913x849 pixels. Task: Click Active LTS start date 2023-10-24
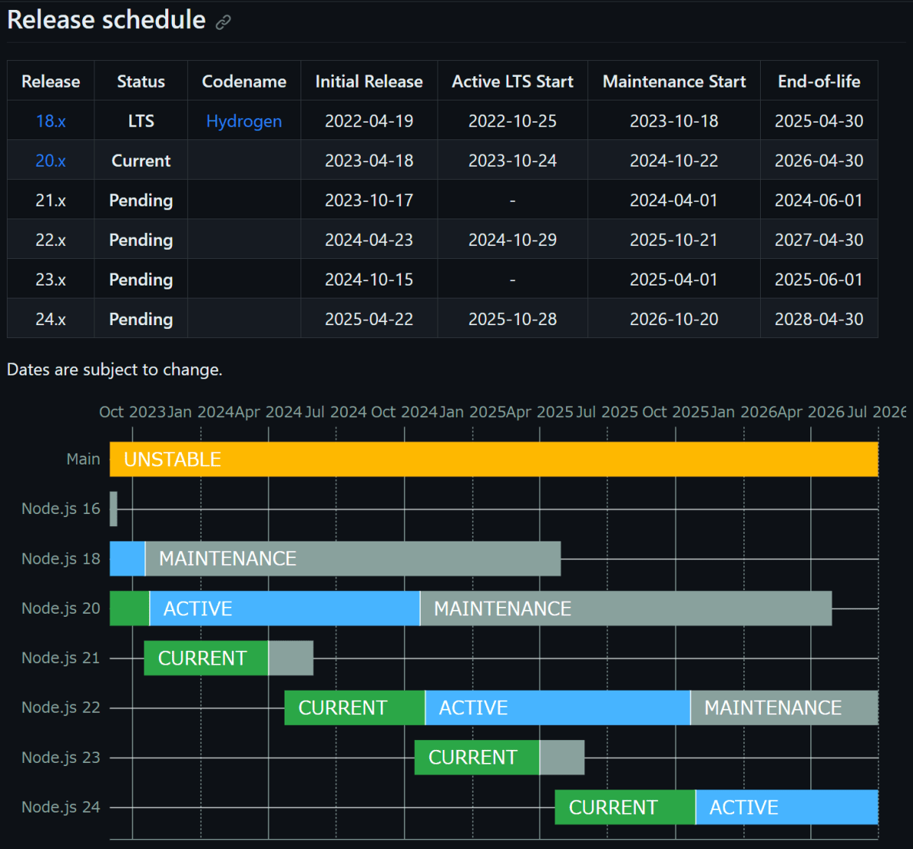513,161
